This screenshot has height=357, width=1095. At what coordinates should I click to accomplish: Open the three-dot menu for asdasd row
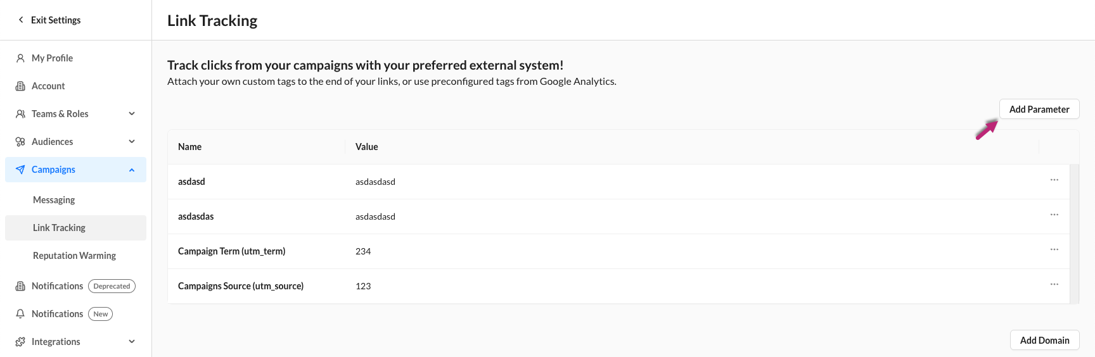(x=1054, y=180)
